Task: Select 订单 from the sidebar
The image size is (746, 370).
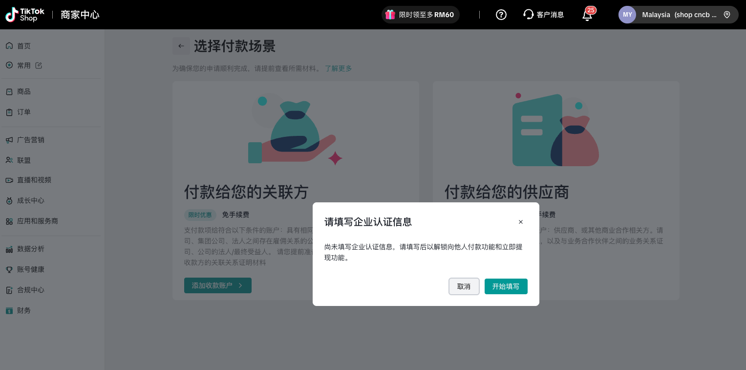Action: [x=24, y=112]
